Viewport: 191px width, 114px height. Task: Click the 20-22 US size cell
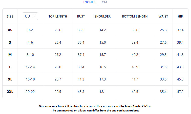30,92
